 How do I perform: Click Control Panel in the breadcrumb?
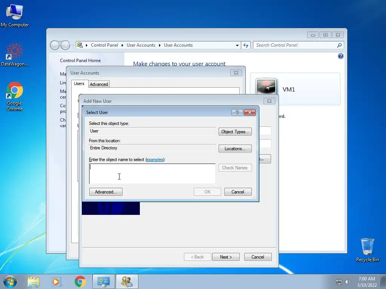tap(104, 45)
